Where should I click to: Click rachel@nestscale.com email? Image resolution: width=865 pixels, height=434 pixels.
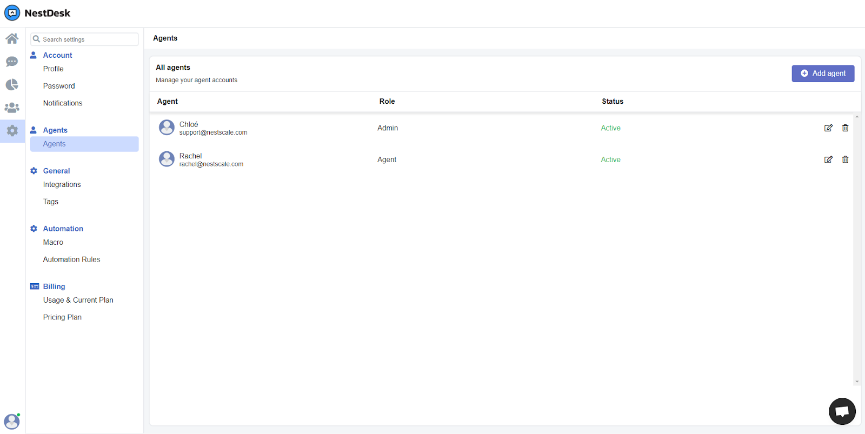point(211,164)
